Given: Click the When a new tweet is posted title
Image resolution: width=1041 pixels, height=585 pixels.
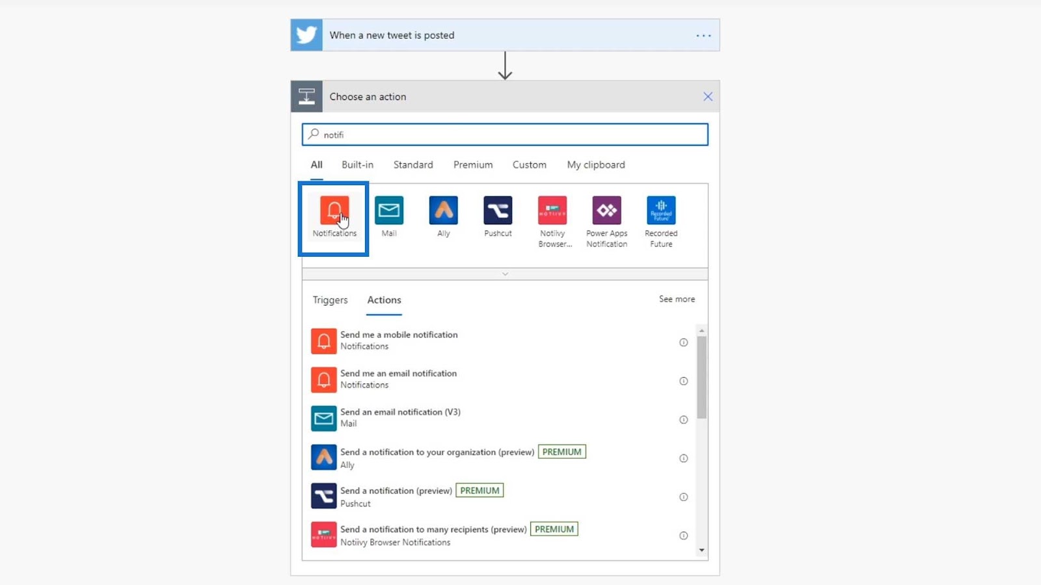Looking at the screenshot, I should tap(392, 35).
